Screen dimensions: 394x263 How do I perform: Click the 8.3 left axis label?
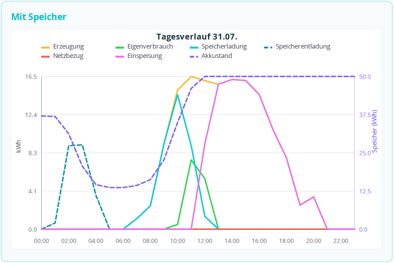33,153
